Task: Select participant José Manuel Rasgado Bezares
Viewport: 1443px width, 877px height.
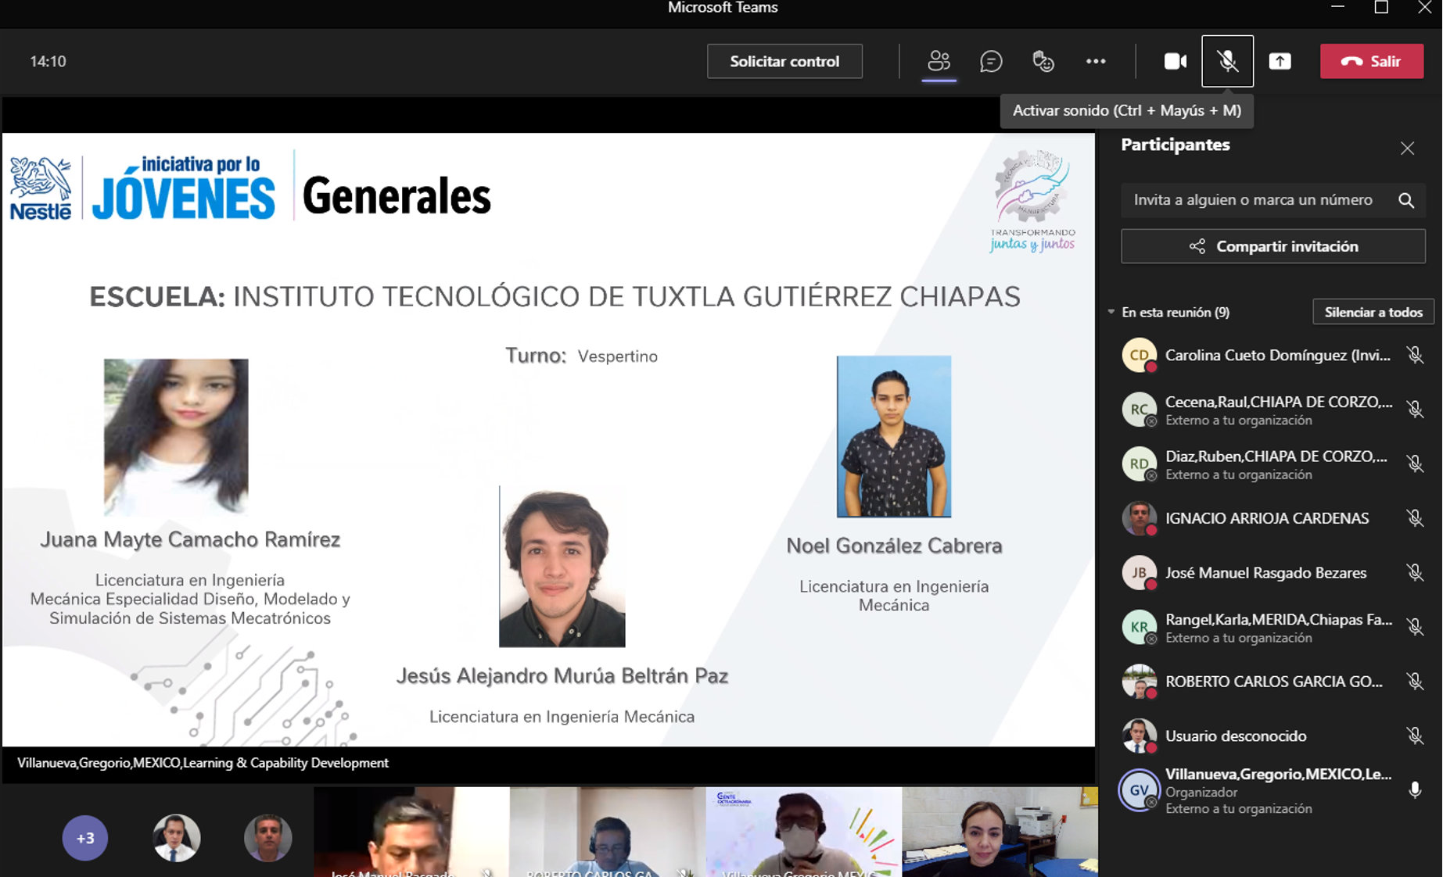Action: tap(1272, 573)
